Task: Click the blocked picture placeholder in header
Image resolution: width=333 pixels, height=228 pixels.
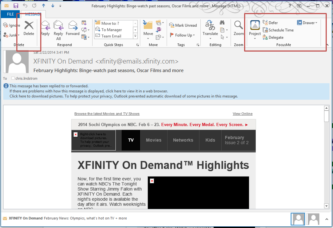Action: 94,140
